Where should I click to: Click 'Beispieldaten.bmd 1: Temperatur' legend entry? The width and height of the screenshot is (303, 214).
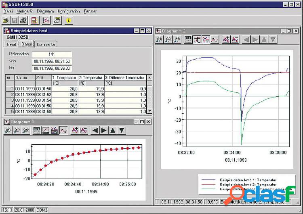248,180
